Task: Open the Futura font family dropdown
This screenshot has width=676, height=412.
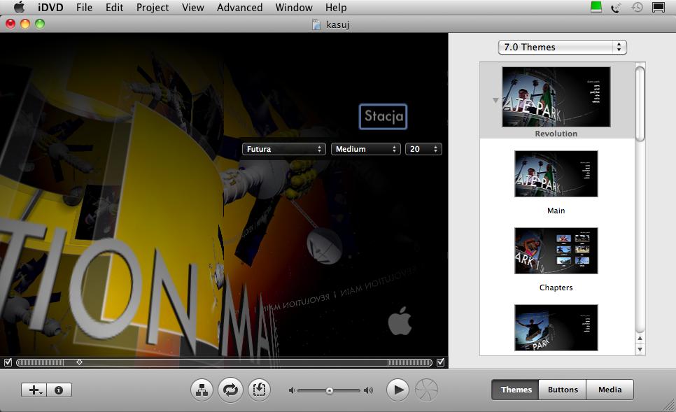Action: point(283,149)
